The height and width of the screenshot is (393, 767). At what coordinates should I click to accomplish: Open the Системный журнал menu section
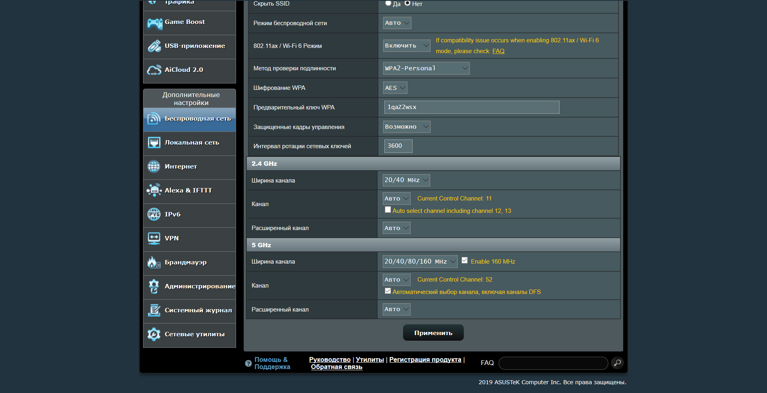coord(189,311)
